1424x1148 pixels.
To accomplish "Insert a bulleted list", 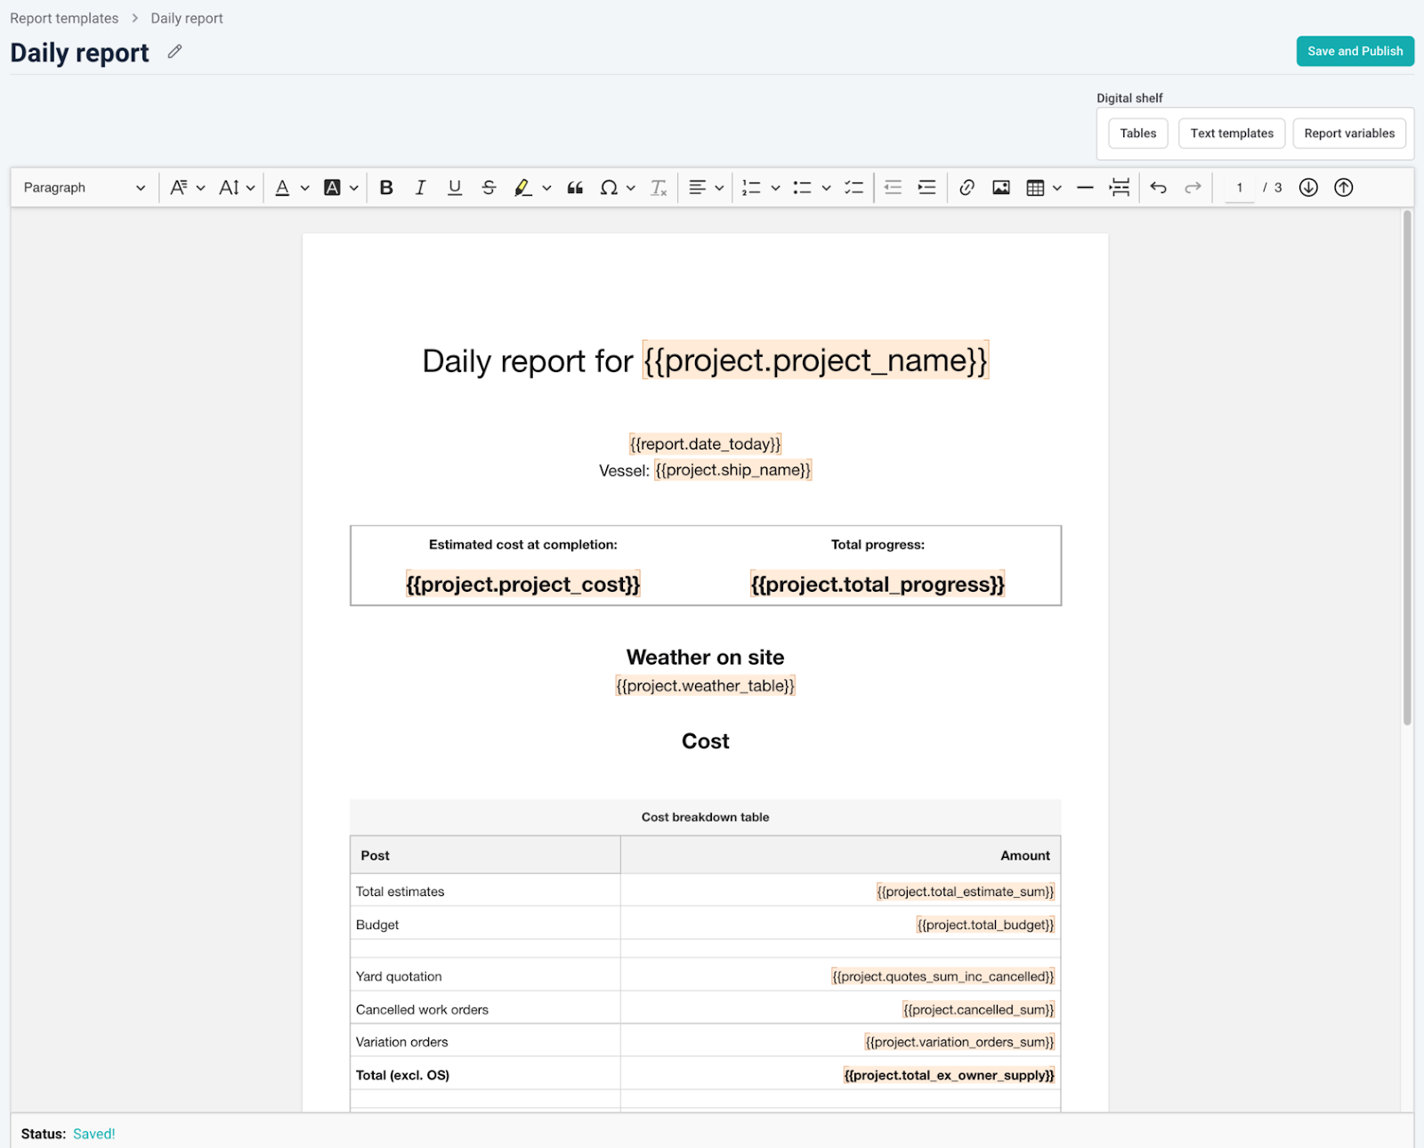I will (x=803, y=188).
